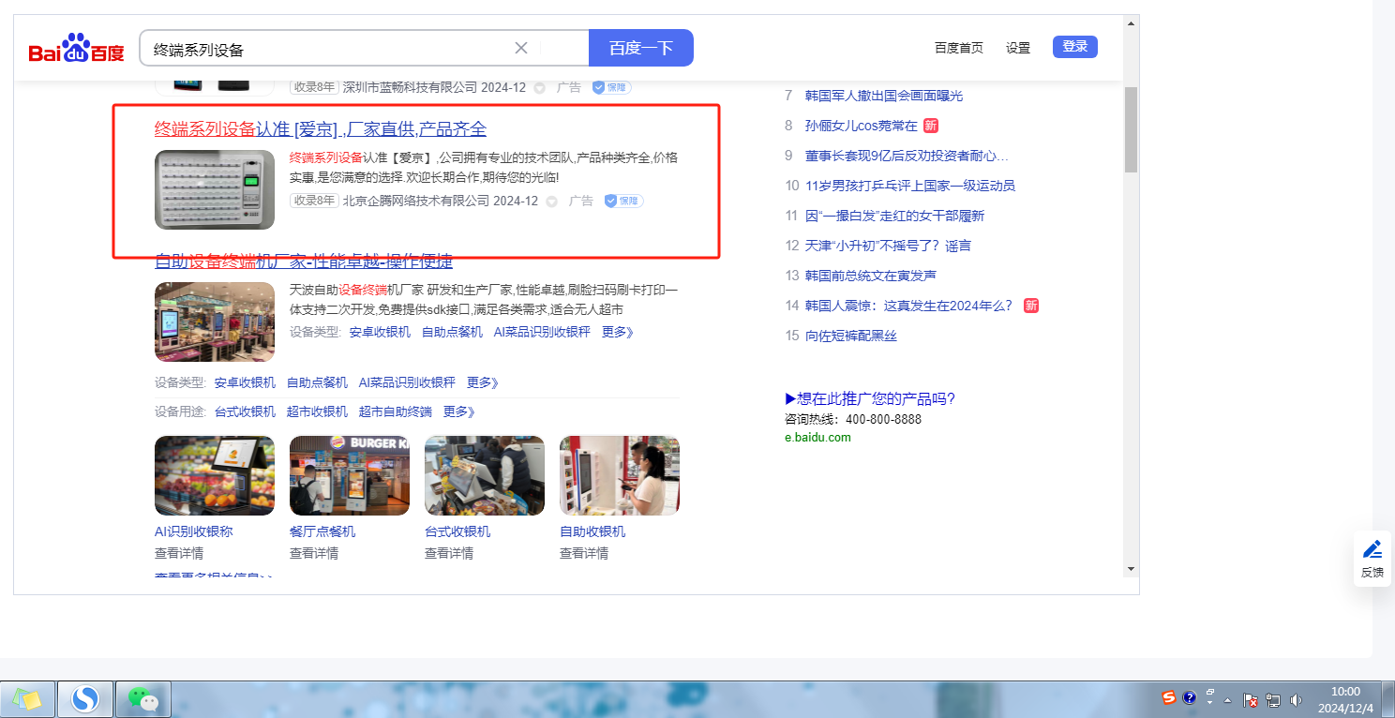Open the dropdown arrow after 深圳市蓝畅科技有限公司 2024-12
The height and width of the screenshot is (718, 1395).
pos(539,88)
